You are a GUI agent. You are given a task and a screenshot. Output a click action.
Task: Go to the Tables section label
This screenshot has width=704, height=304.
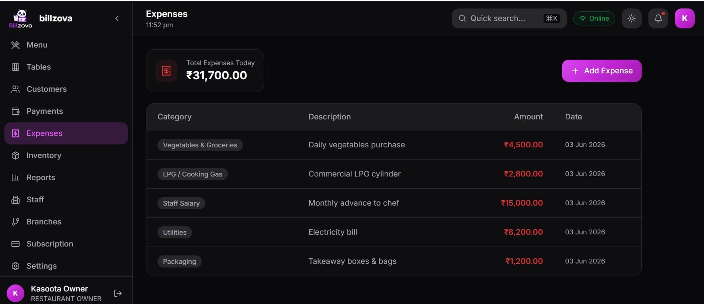pyautogui.click(x=39, y=67)
